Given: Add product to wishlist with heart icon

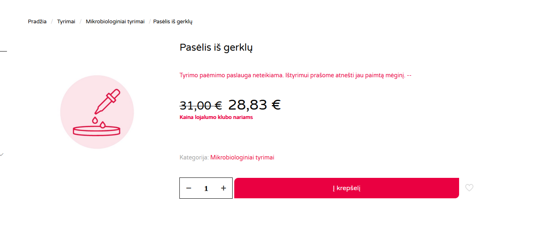Looking at the screenshot, I should point(469,188).
